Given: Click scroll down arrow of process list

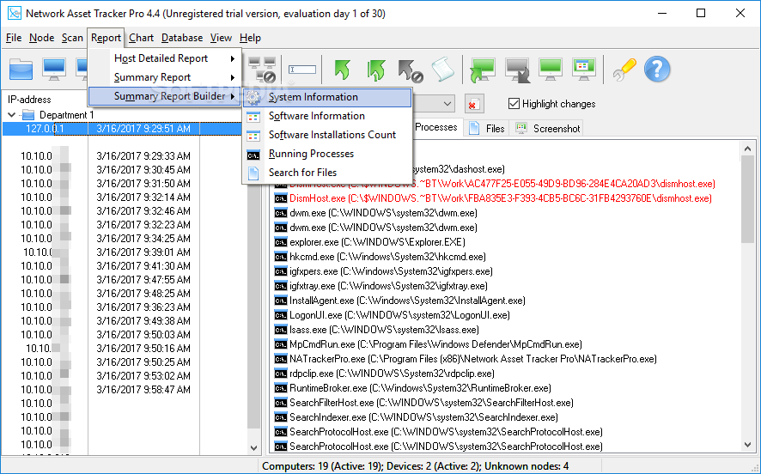Looking at the screenshot, I should point(747,445).
